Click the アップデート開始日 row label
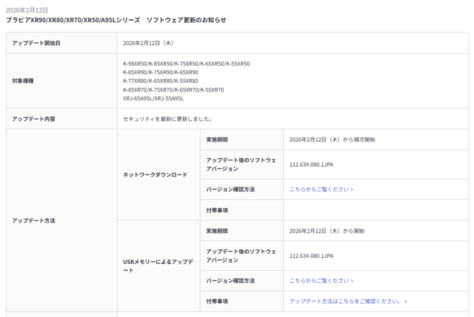The image size is (474, 317). [x=36, y=43]
